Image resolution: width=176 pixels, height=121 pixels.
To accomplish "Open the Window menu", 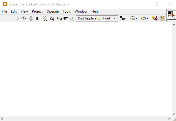I will 81,11.
